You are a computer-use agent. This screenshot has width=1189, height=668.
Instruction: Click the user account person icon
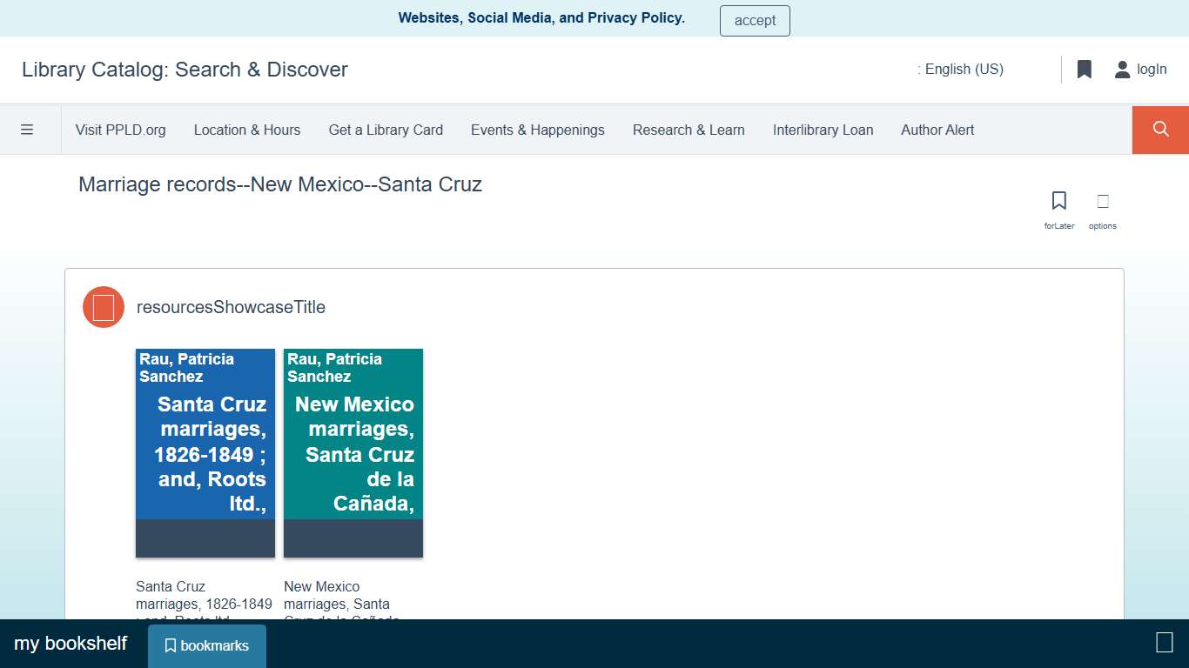tap(1121, 69)
